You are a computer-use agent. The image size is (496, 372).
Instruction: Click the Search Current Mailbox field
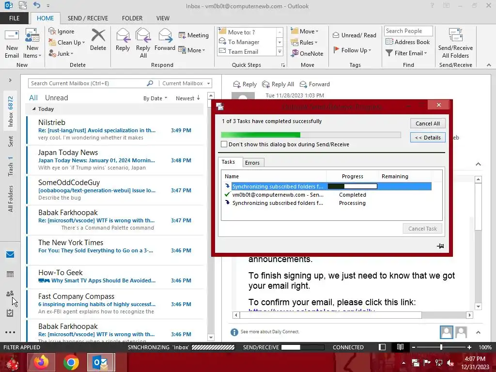(87, 83)
